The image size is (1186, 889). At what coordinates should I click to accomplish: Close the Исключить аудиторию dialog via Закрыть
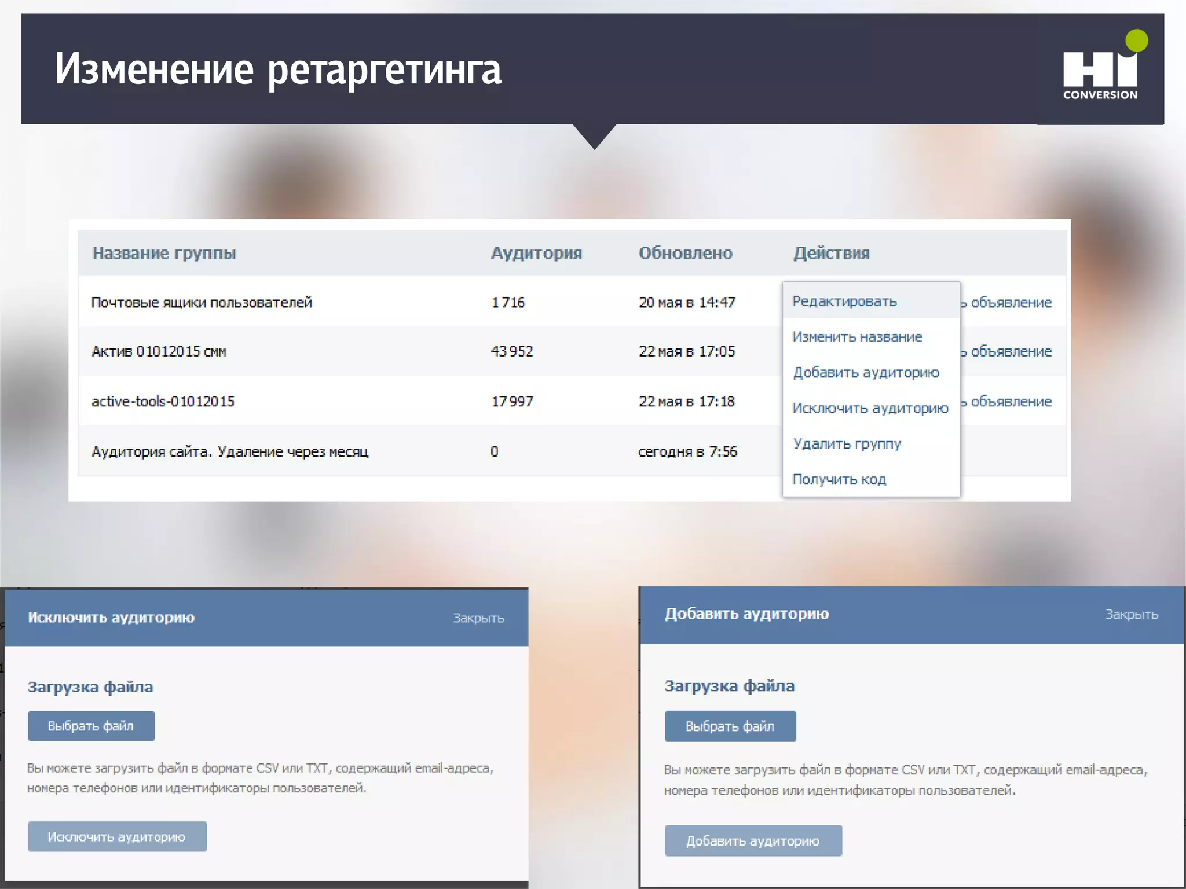[478, 618]
